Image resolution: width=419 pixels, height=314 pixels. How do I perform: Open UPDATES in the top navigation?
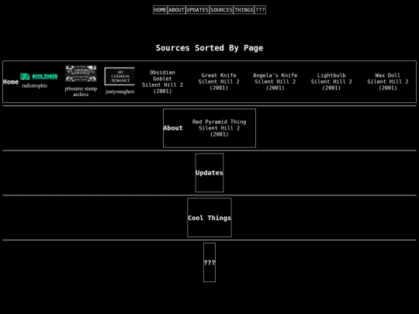tap(198, 10)
